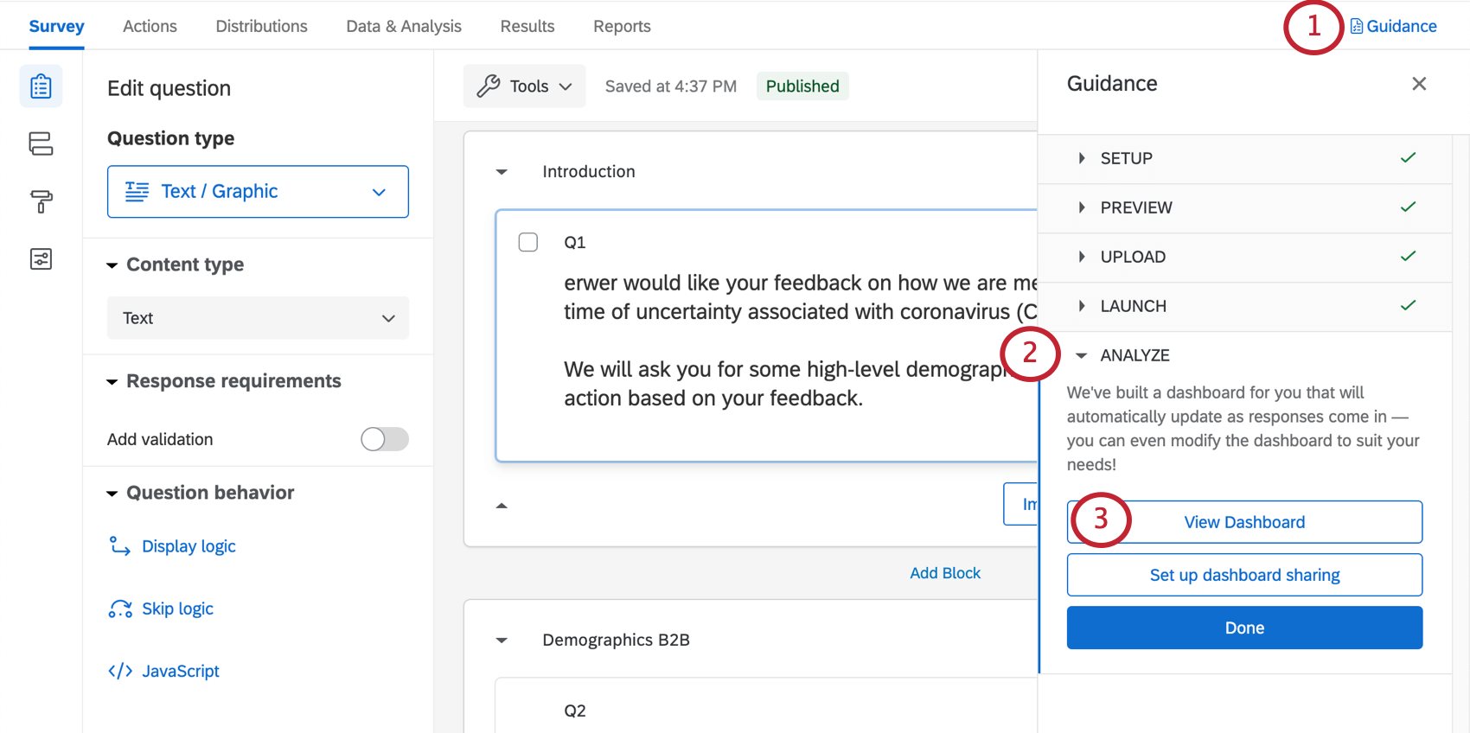1470x733 pixels.
Task: Click the View Dashboard button
Action: click(1244, 522)
